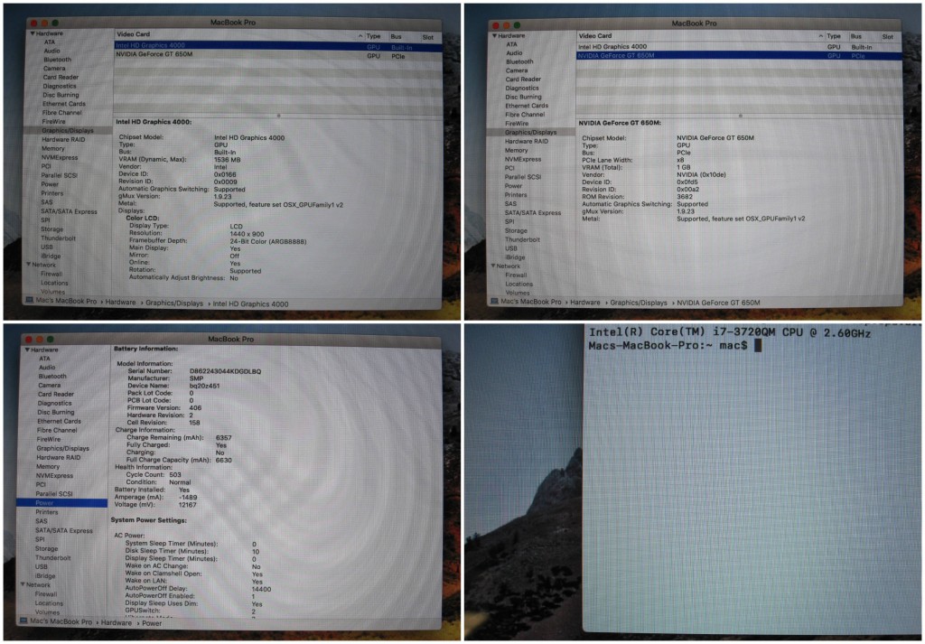Minimize the Battery Information window
The height and width of the screenshot is (644, 925).
click(40, 339)
